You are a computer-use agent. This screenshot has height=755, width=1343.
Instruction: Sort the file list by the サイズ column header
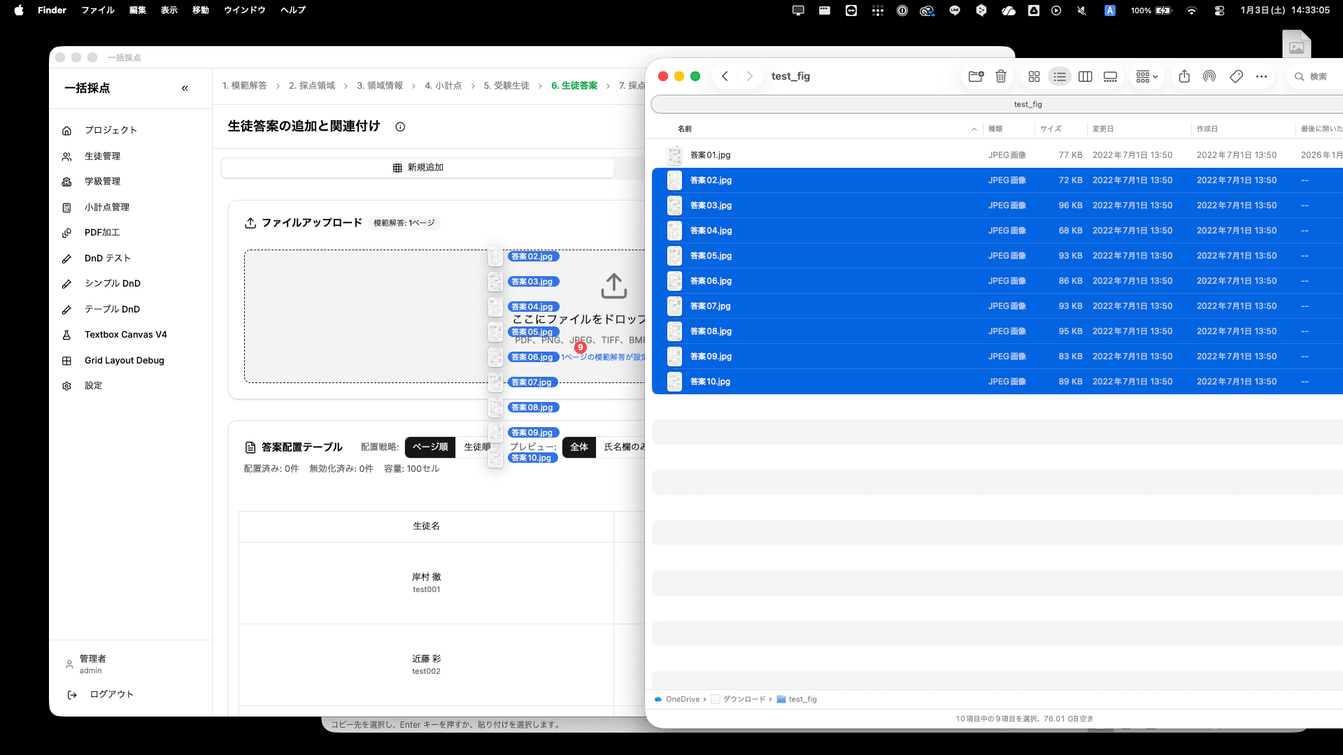(x=1050, y=129)
